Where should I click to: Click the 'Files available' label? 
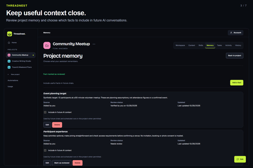[x=60, y=48]
